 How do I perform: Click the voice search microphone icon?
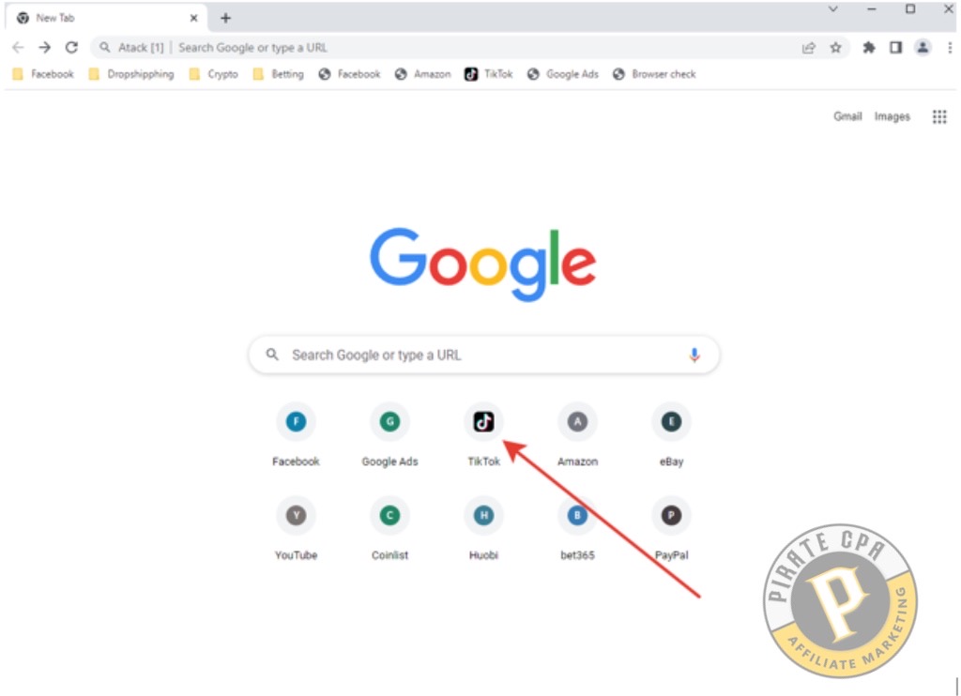[694, 355]
